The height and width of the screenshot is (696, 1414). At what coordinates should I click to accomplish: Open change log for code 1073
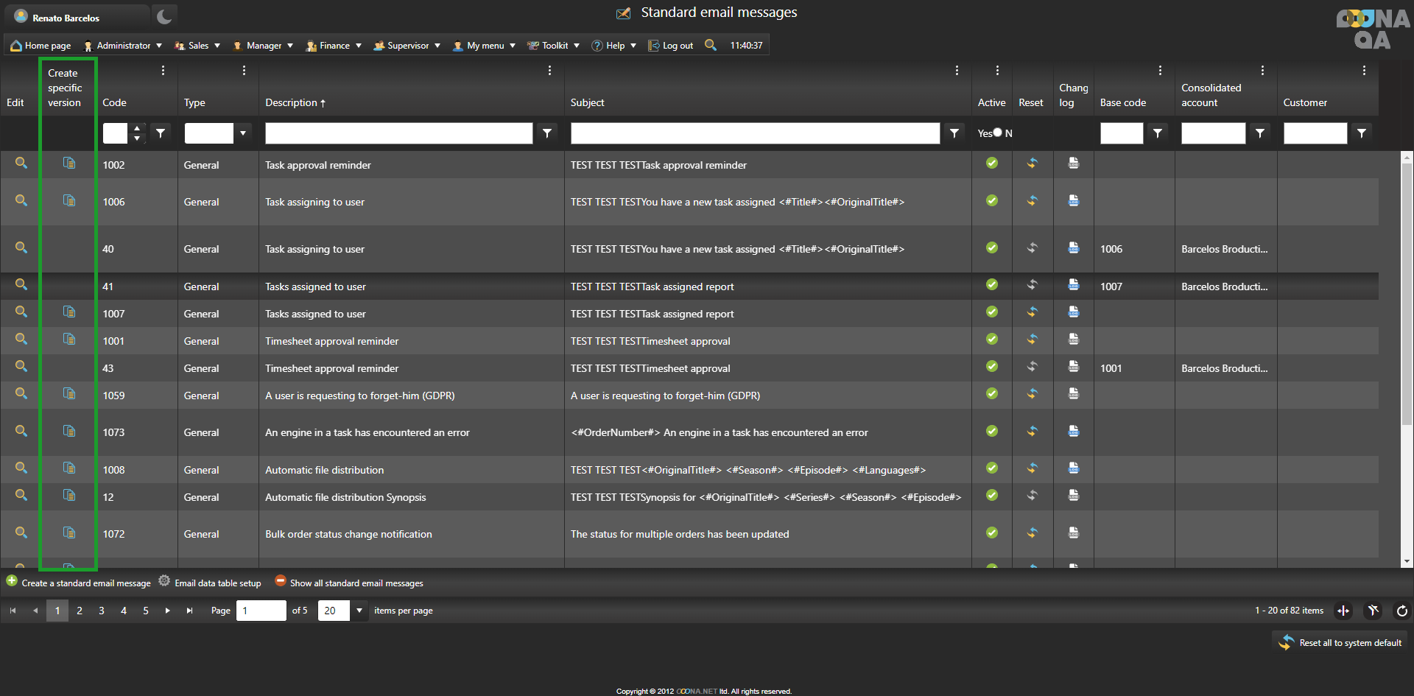click(1073, 432)
